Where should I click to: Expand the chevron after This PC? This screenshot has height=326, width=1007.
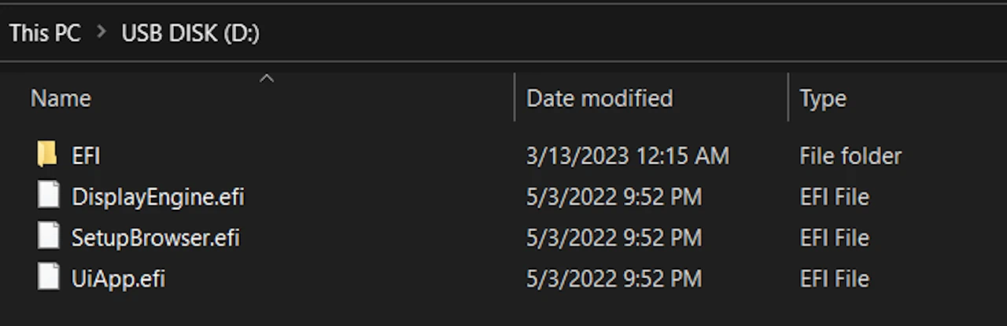pyautogui.click(x=101, y=34)
